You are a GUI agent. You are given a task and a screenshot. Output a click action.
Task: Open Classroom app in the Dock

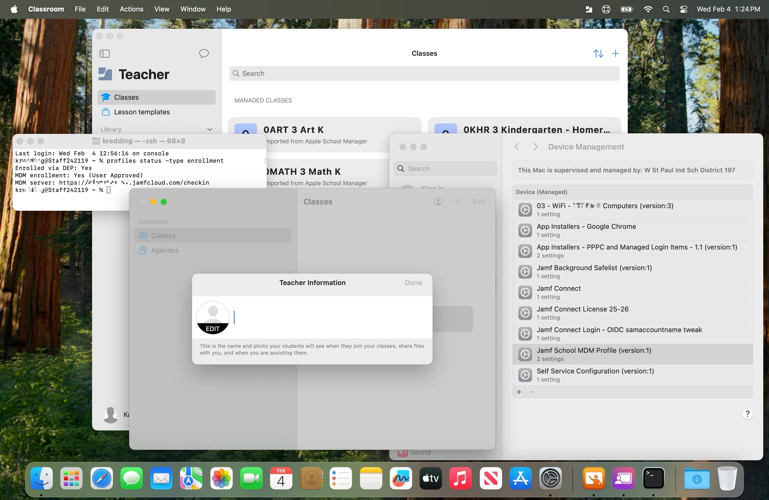(594, 478)
